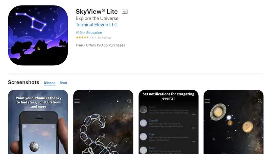Viewport: 273px width, 154px height.
Task: Open the Terminal Eleven LLC developer link
Action: tap(97, 25)
